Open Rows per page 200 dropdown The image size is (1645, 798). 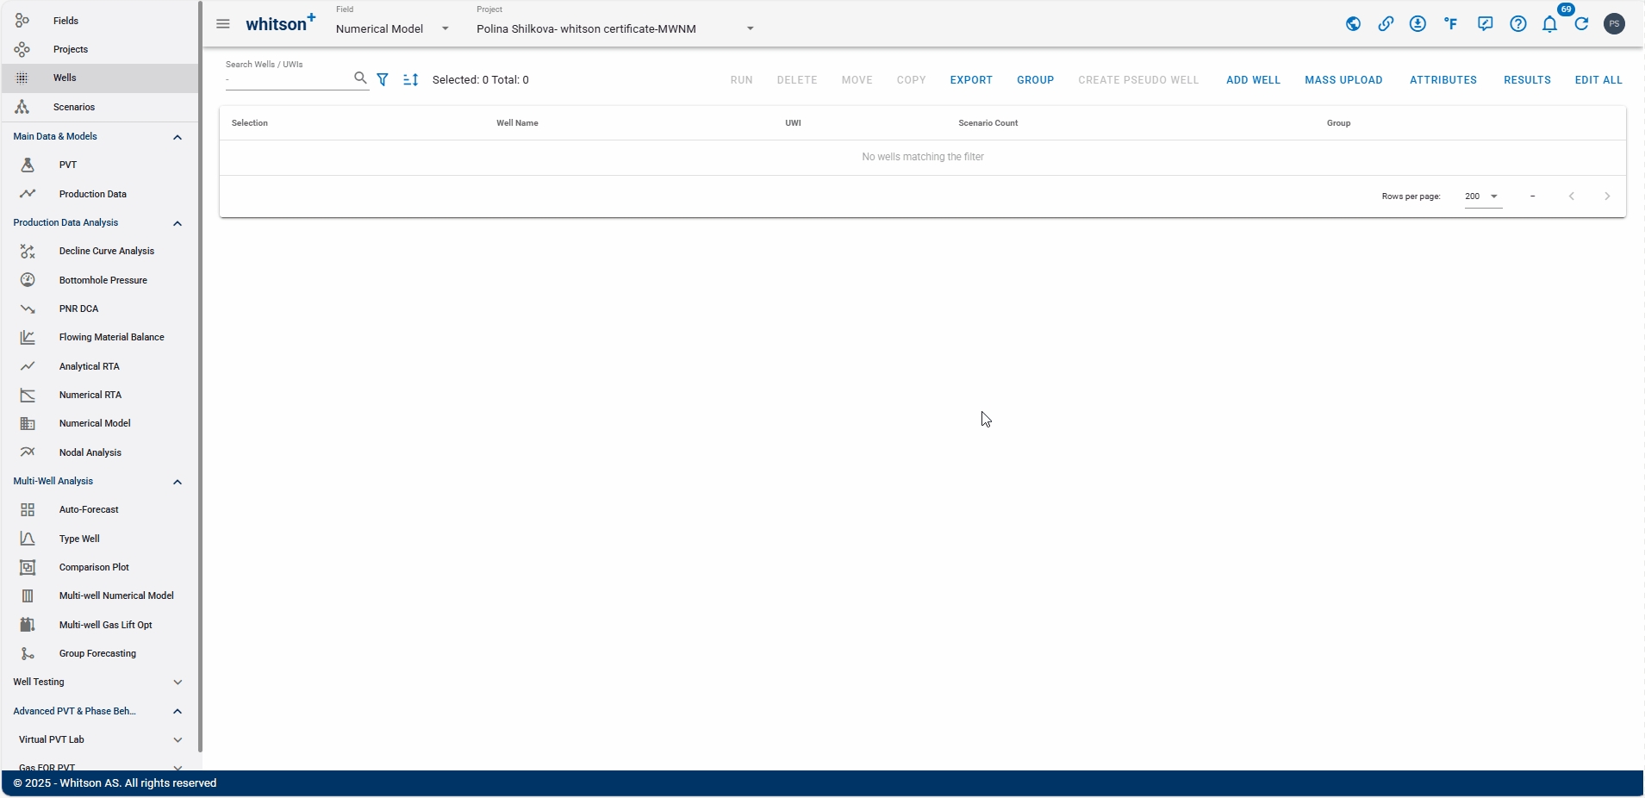click(x=1482, y=196)
